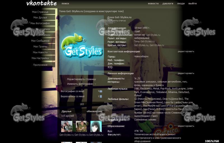
Task: Open Мои Сообщения in sidebar
Action: [x=40, y=41]
